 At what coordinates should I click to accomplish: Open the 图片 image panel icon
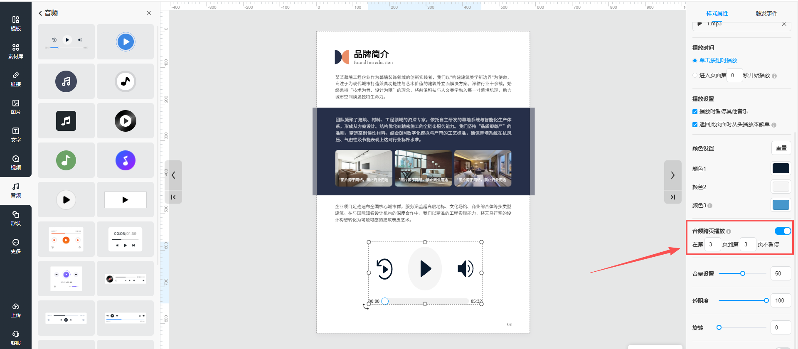pos(16,107)
